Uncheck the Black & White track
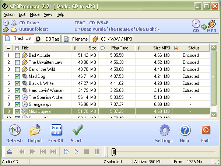221x166 pixels. pos(17,83)
